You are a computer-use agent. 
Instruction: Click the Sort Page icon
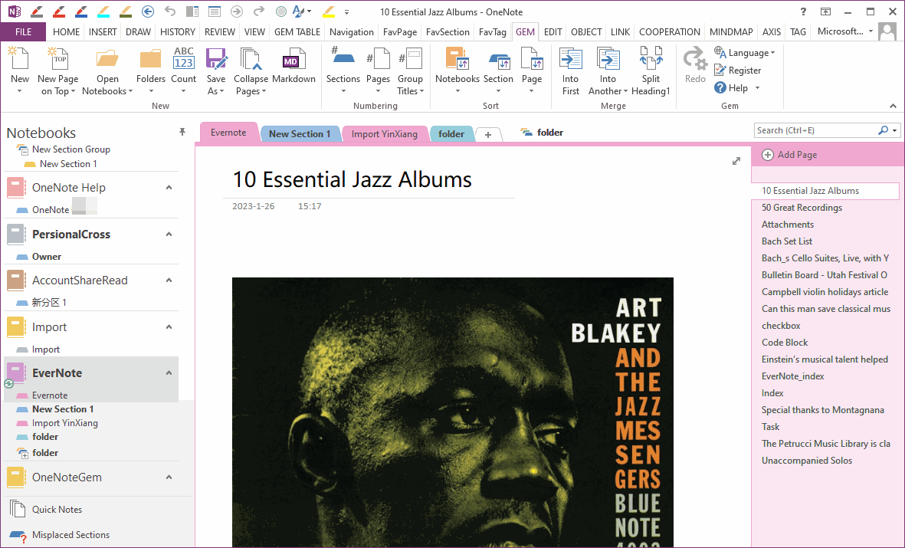click(x=532, y=59)
